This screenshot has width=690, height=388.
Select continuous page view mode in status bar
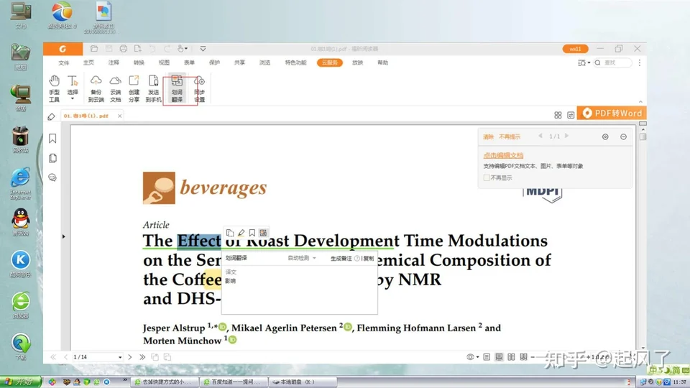pyautogui.click(x=499, y=357)
